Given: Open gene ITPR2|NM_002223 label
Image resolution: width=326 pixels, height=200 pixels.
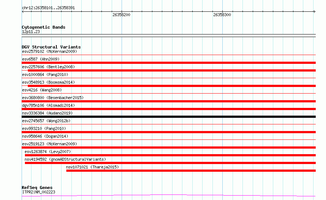Looking at the screenshot, I should [x=39, y=192].
